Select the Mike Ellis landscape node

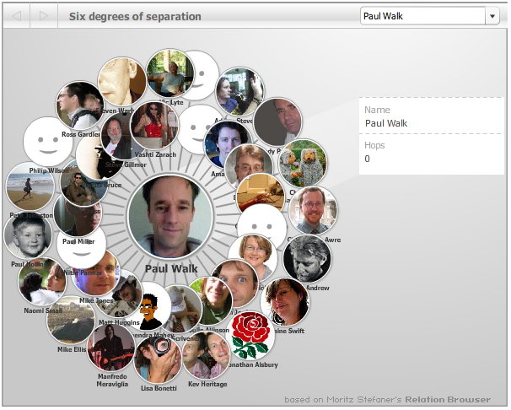71,320
